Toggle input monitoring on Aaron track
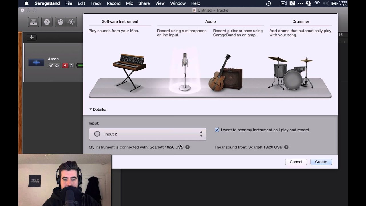 pyautogui.click(x=71, y=66)
